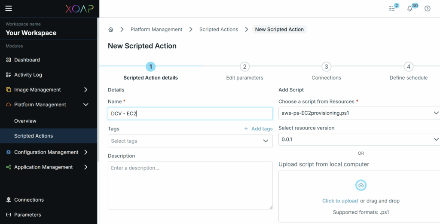Click the plus icon beside Add tags
This screenshot has width=440, height=224.
pos(246,129)
